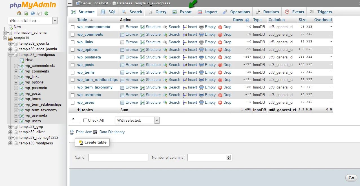Expand the templa39_erica_joomla database node
This screenshot has height=186, width=360.
point(10,49)
